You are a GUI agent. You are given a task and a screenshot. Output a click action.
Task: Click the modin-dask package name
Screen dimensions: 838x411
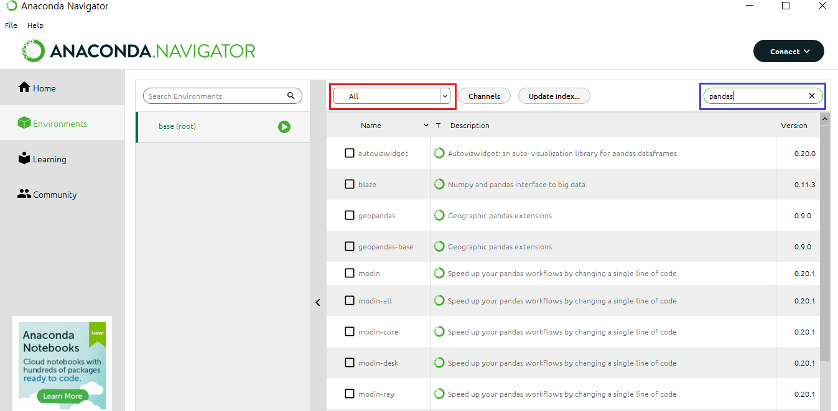coord(378,363)
